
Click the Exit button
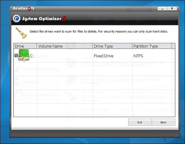(x=140, y=122)
